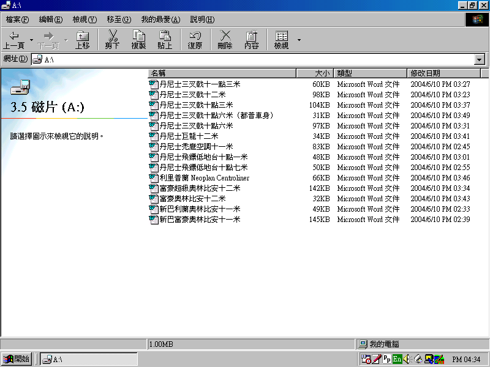Select Word icon of 丹尼士禿鷹空調十一米

pyautogui.click(x=154, y=147)
